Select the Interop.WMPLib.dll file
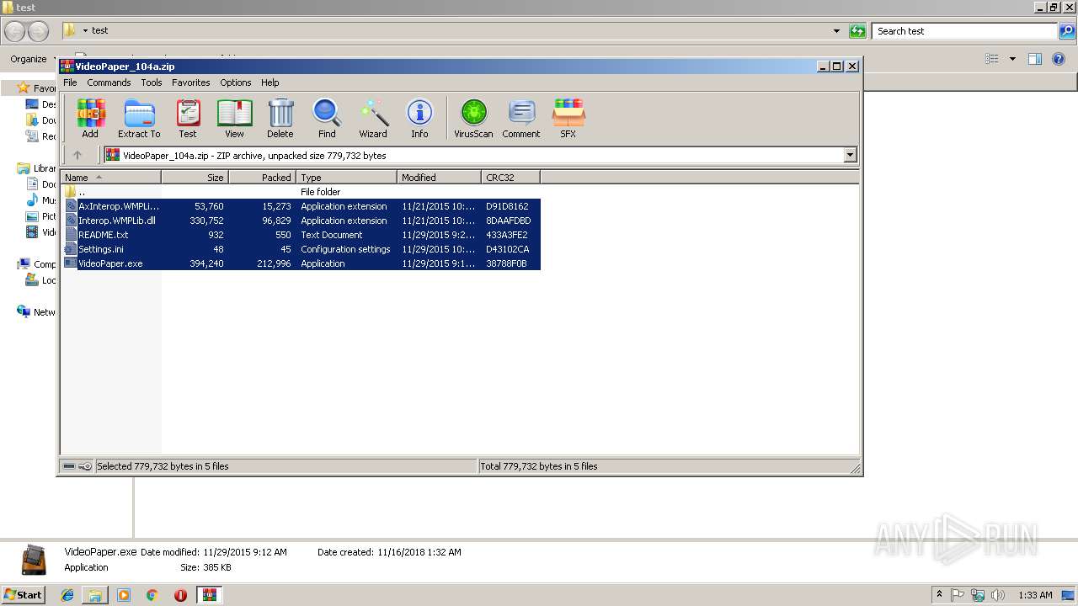Screen dimensions: 1078x606 [302, 221]
